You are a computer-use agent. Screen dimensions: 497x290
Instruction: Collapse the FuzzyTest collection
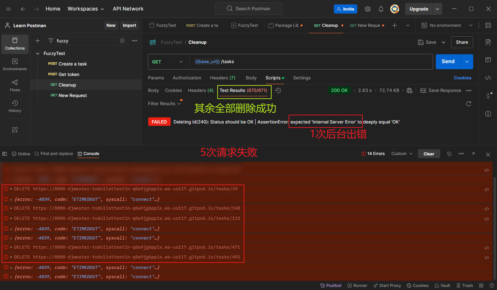click(x=38, y=54)
